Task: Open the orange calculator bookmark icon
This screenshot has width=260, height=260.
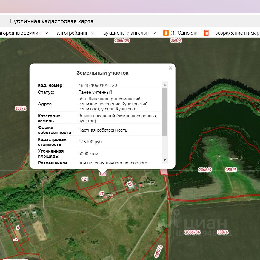Action: pyautogui.click(x=206, y=33)
